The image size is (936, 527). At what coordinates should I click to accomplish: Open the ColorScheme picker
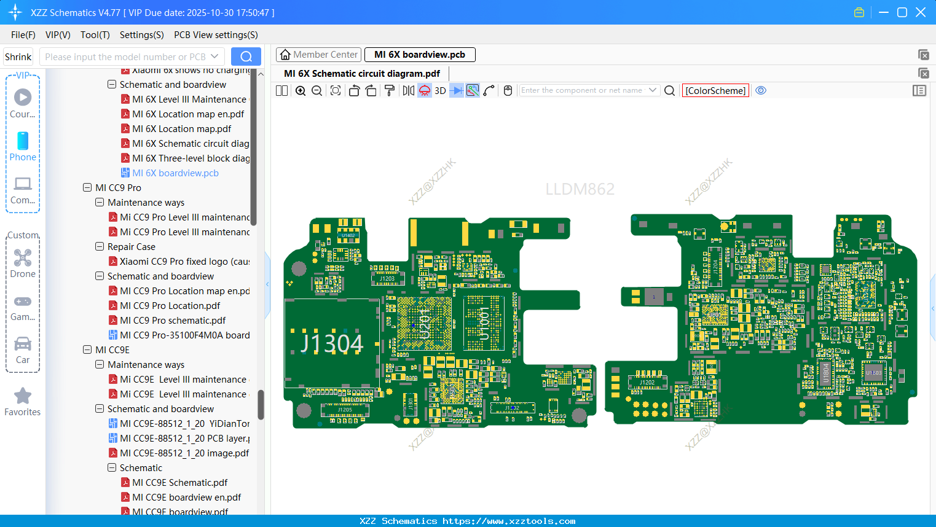(x=715, y=91)
